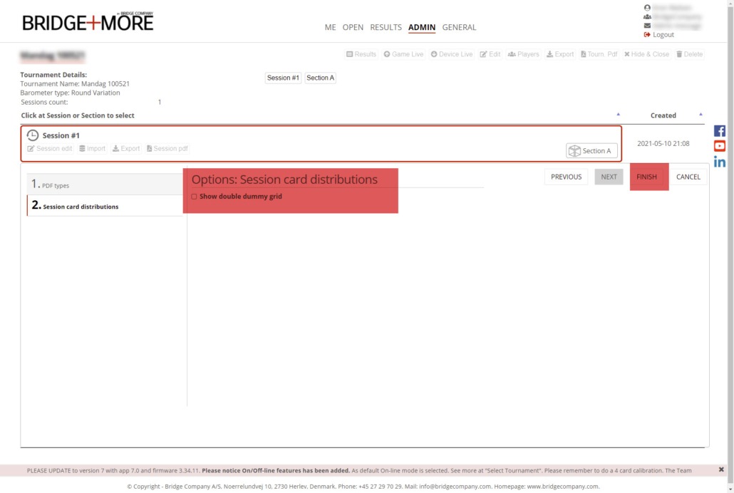Sort by Created column arrow
734x493 pixels.
click(x=701, y=114)
